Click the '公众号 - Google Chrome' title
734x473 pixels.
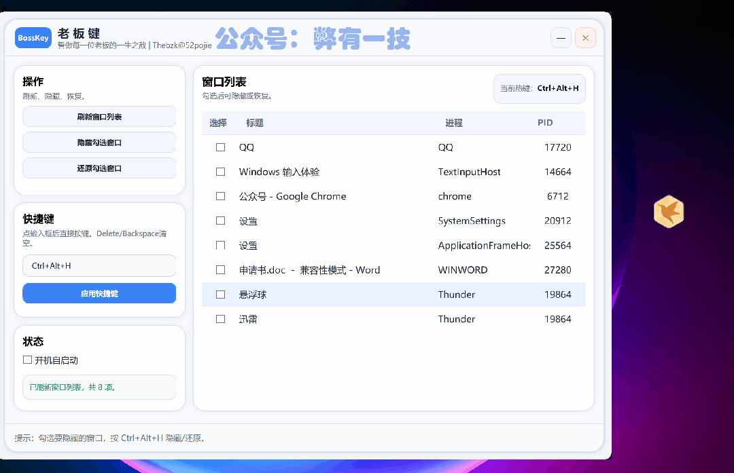tap(292, 196)
